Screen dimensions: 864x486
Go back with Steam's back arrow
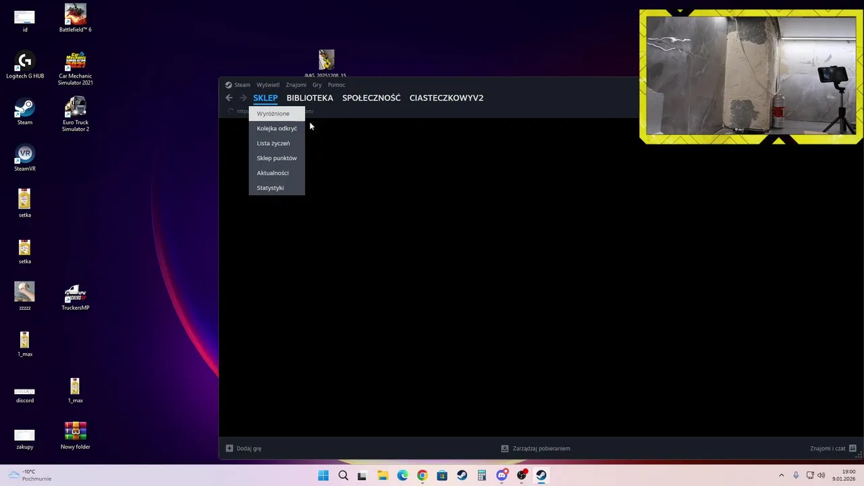pos(229,98)
